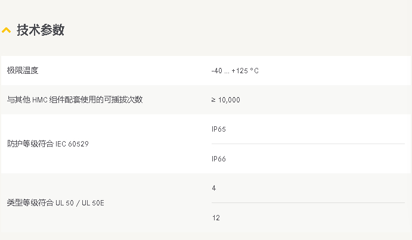Screen dimensions: 412x240
Task: Click the IP65 value
Action: (219, 129)
